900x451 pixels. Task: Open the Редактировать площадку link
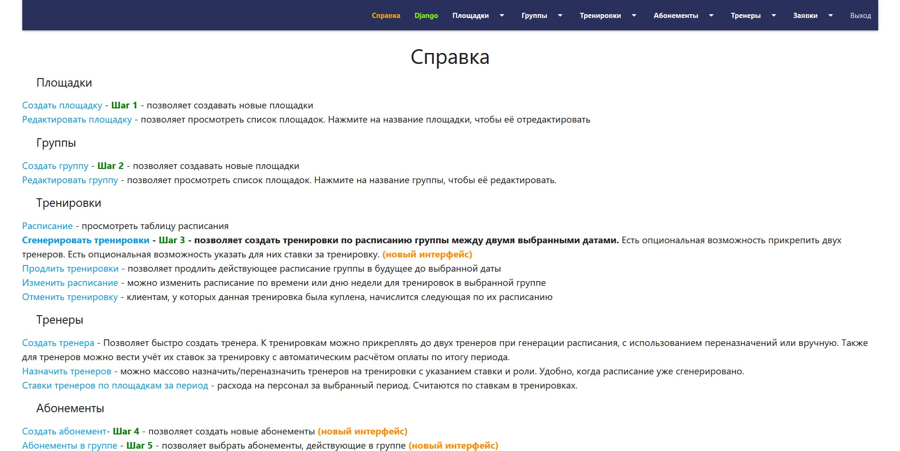[77, 120]
